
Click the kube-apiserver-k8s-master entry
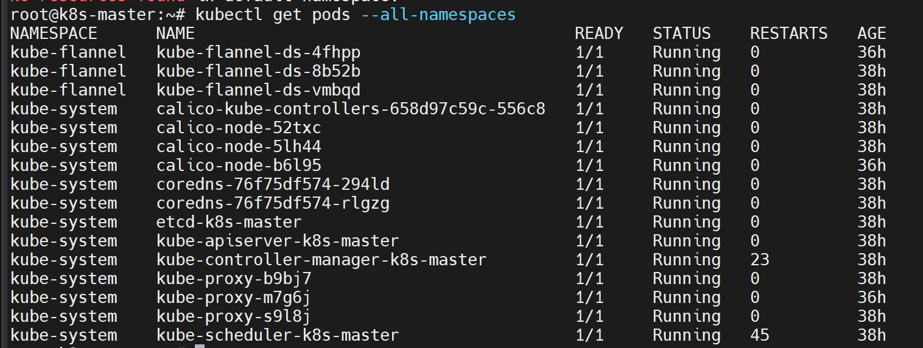pyautogui.click(x=278, y=241)
